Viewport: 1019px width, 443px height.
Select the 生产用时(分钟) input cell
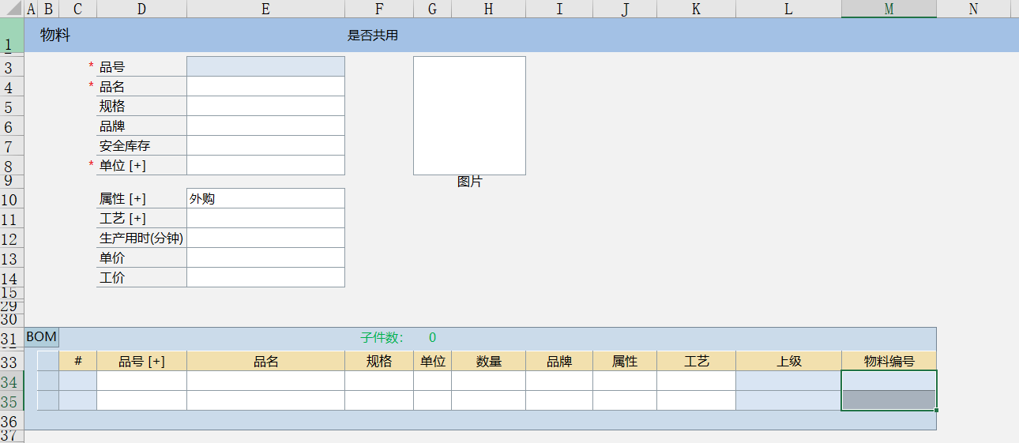(265, 238)
